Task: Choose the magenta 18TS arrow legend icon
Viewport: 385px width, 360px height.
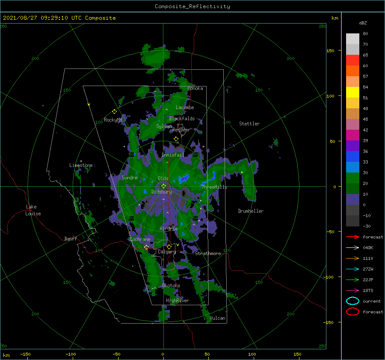Action: coord(352,291)
